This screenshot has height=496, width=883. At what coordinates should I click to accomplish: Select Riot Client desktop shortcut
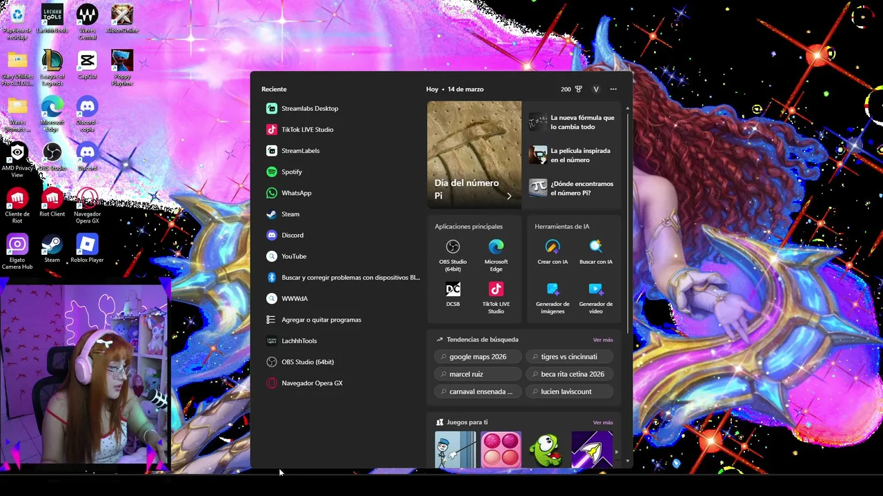pyautogui.click(x=52, y=203)
